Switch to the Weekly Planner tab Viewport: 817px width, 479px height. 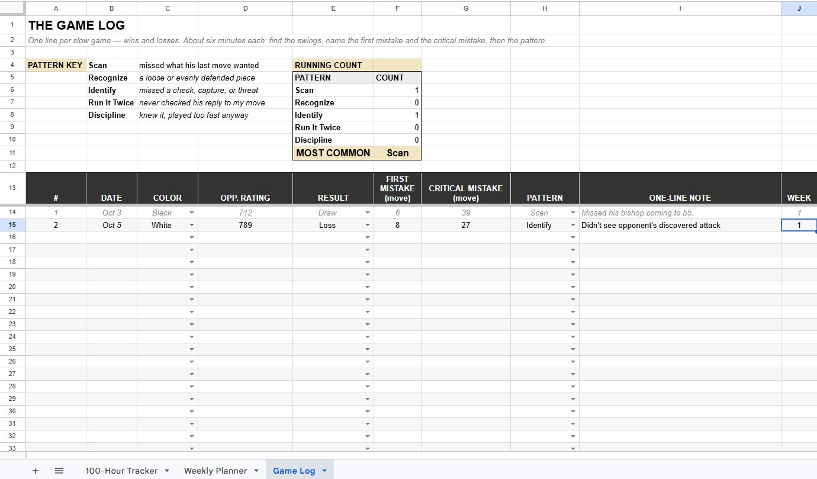tap(215, 471)
